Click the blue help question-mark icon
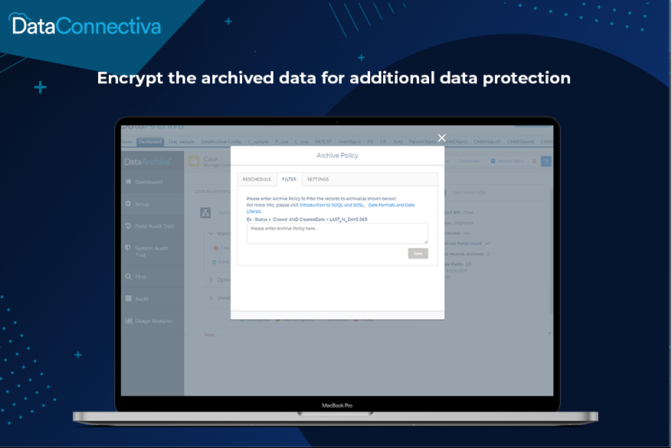This screenshot has height=448, width=672. tap(546, 162)
